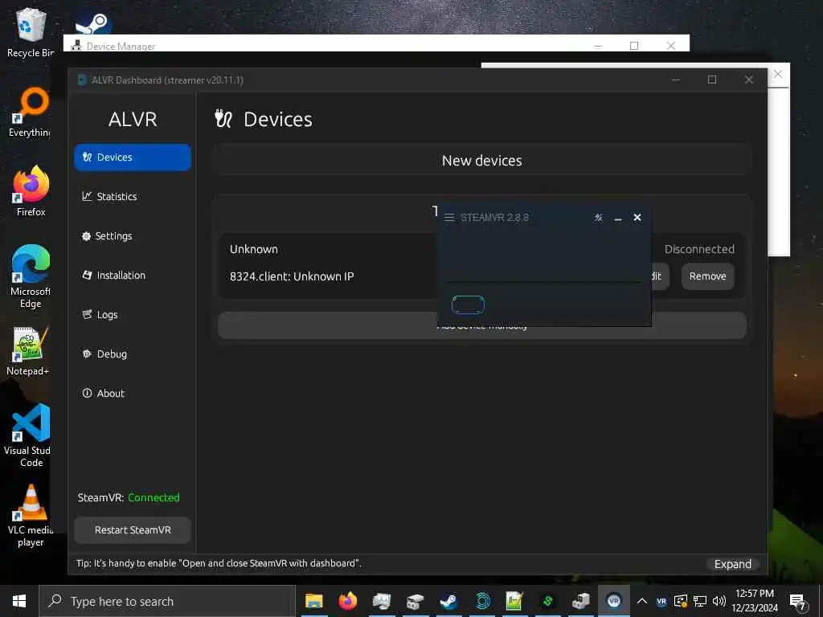Open network status tray icon
Screen dimensions: 823x617
click(700, 601)
